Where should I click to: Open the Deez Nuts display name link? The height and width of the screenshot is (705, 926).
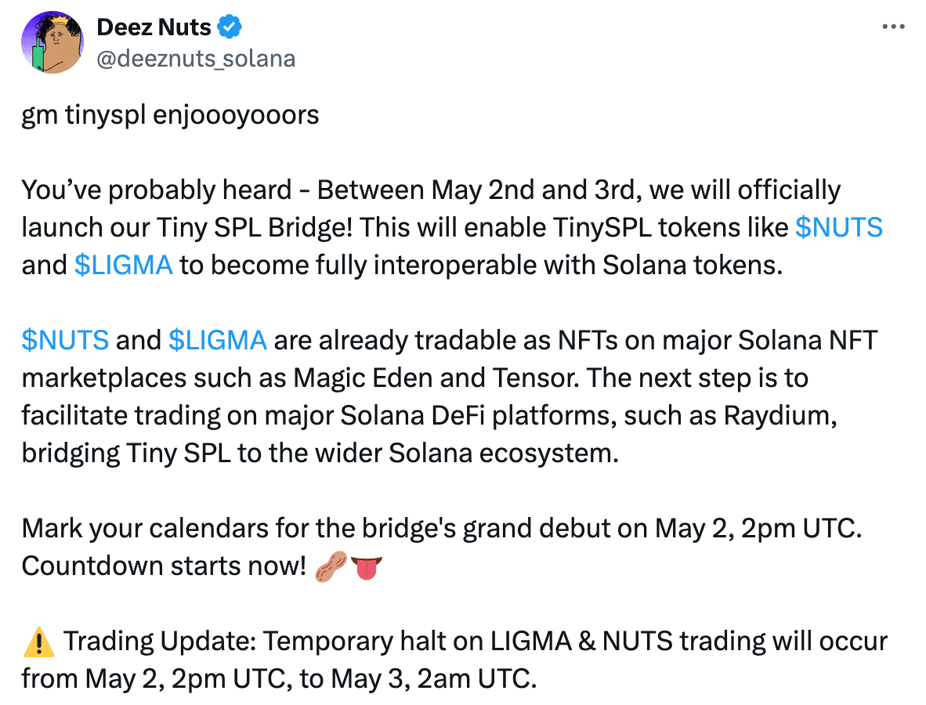point(154,27)
